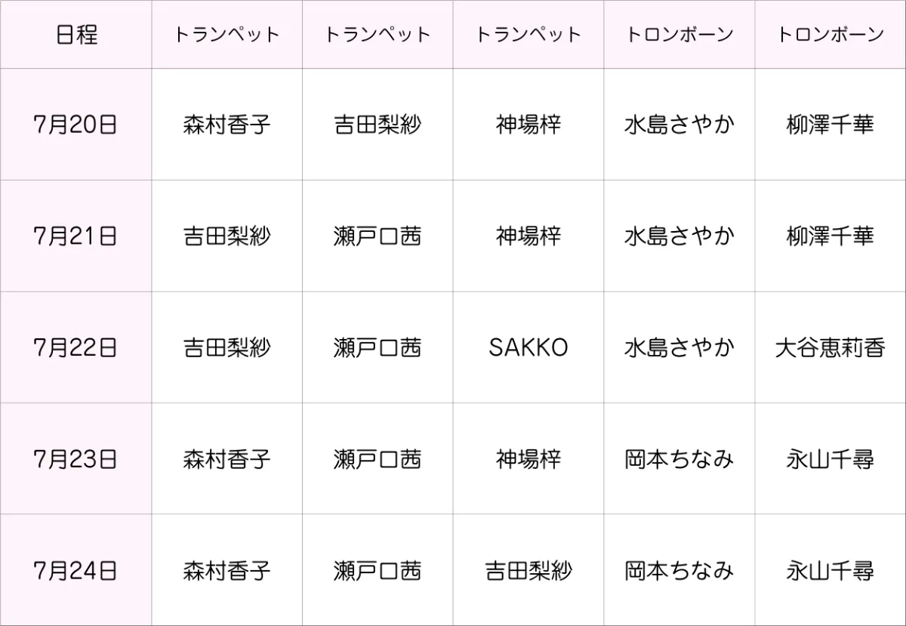Click 柳澤千華 in the 7月20日 row
This screenshot has width=906, height=626.
(x=830, y=125)
